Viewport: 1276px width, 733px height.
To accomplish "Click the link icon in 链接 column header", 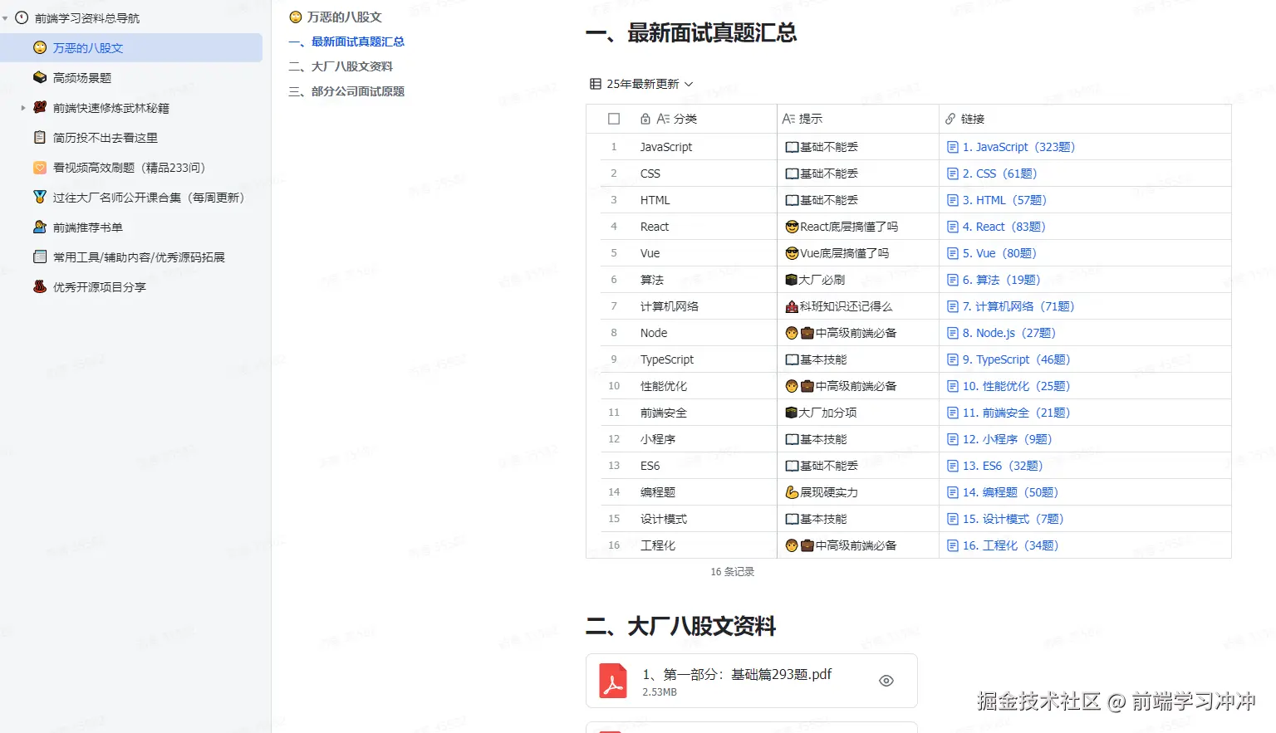I will [x=950, y=119].
